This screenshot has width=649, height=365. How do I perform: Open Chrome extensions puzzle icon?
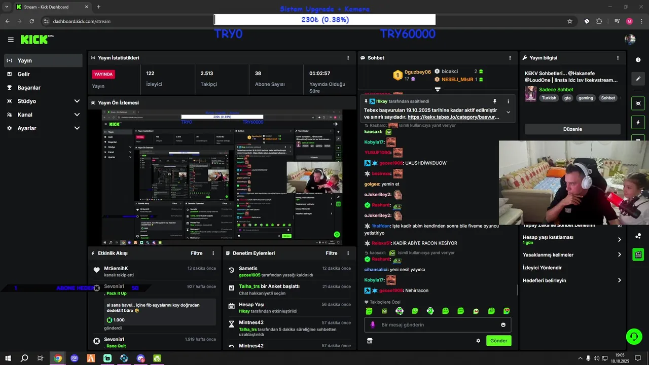coord(599,21)
